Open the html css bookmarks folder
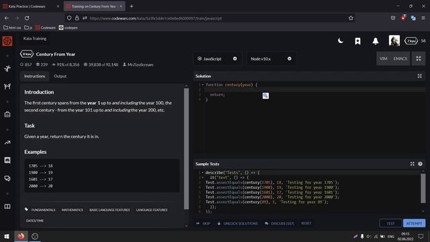Image resolution: width=430 pixels, height=242 pixels. coord(12,28)
